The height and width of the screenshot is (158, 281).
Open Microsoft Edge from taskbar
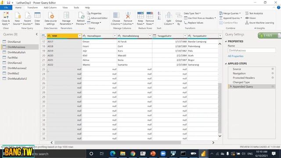(112, 154)
